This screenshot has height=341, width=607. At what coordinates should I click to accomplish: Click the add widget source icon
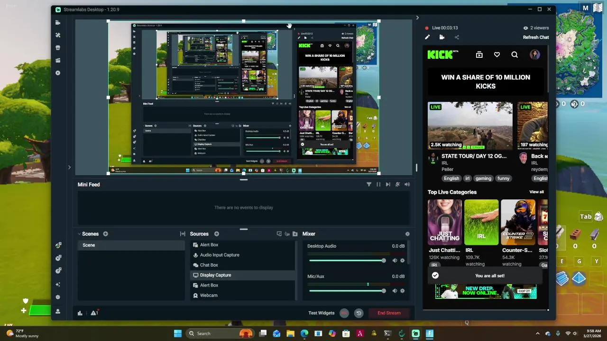(279, 234)
